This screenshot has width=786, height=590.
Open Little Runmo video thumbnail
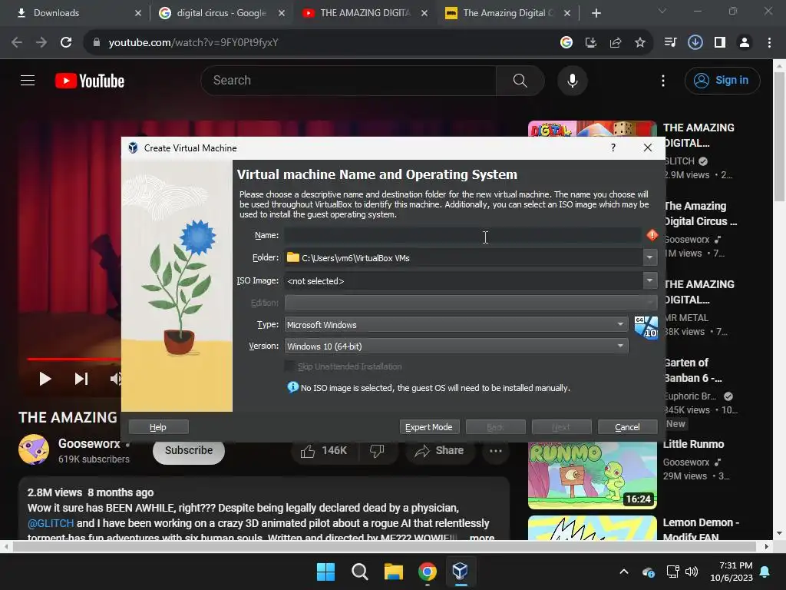tap(593, 475)
